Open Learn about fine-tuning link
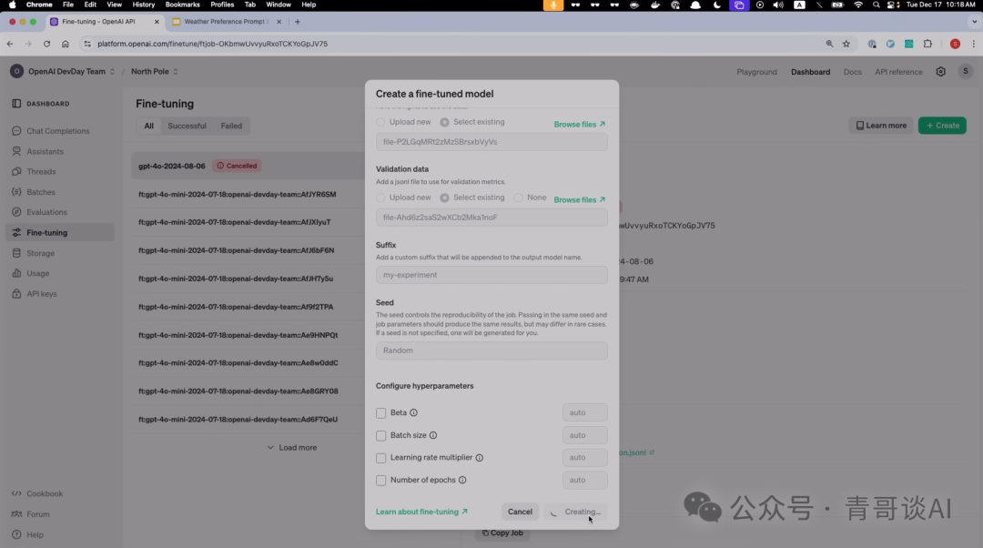Image resolution: width=983 pixels, height=548 pixels. click(x=421, y=512)
